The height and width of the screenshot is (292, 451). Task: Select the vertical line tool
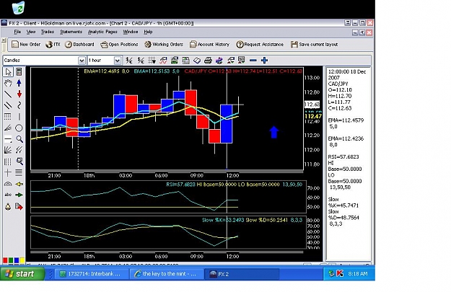[x=19, y=117]
